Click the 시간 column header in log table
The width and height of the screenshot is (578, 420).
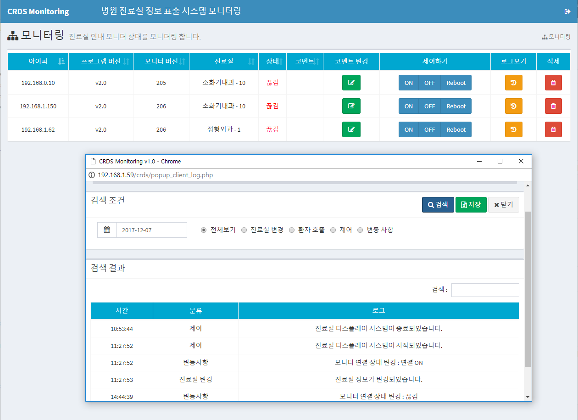[122, 311]
